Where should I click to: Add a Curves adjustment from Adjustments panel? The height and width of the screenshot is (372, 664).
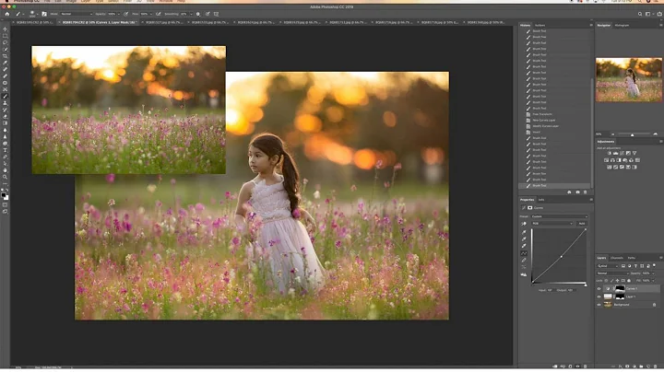click(622, 153)
